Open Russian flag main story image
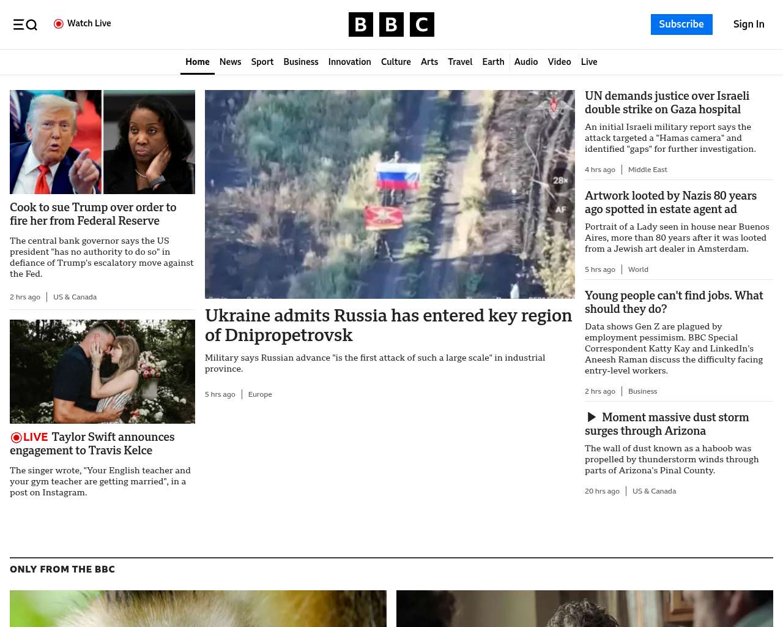Screen dimensions: 783x627 [x=390, y=194]
